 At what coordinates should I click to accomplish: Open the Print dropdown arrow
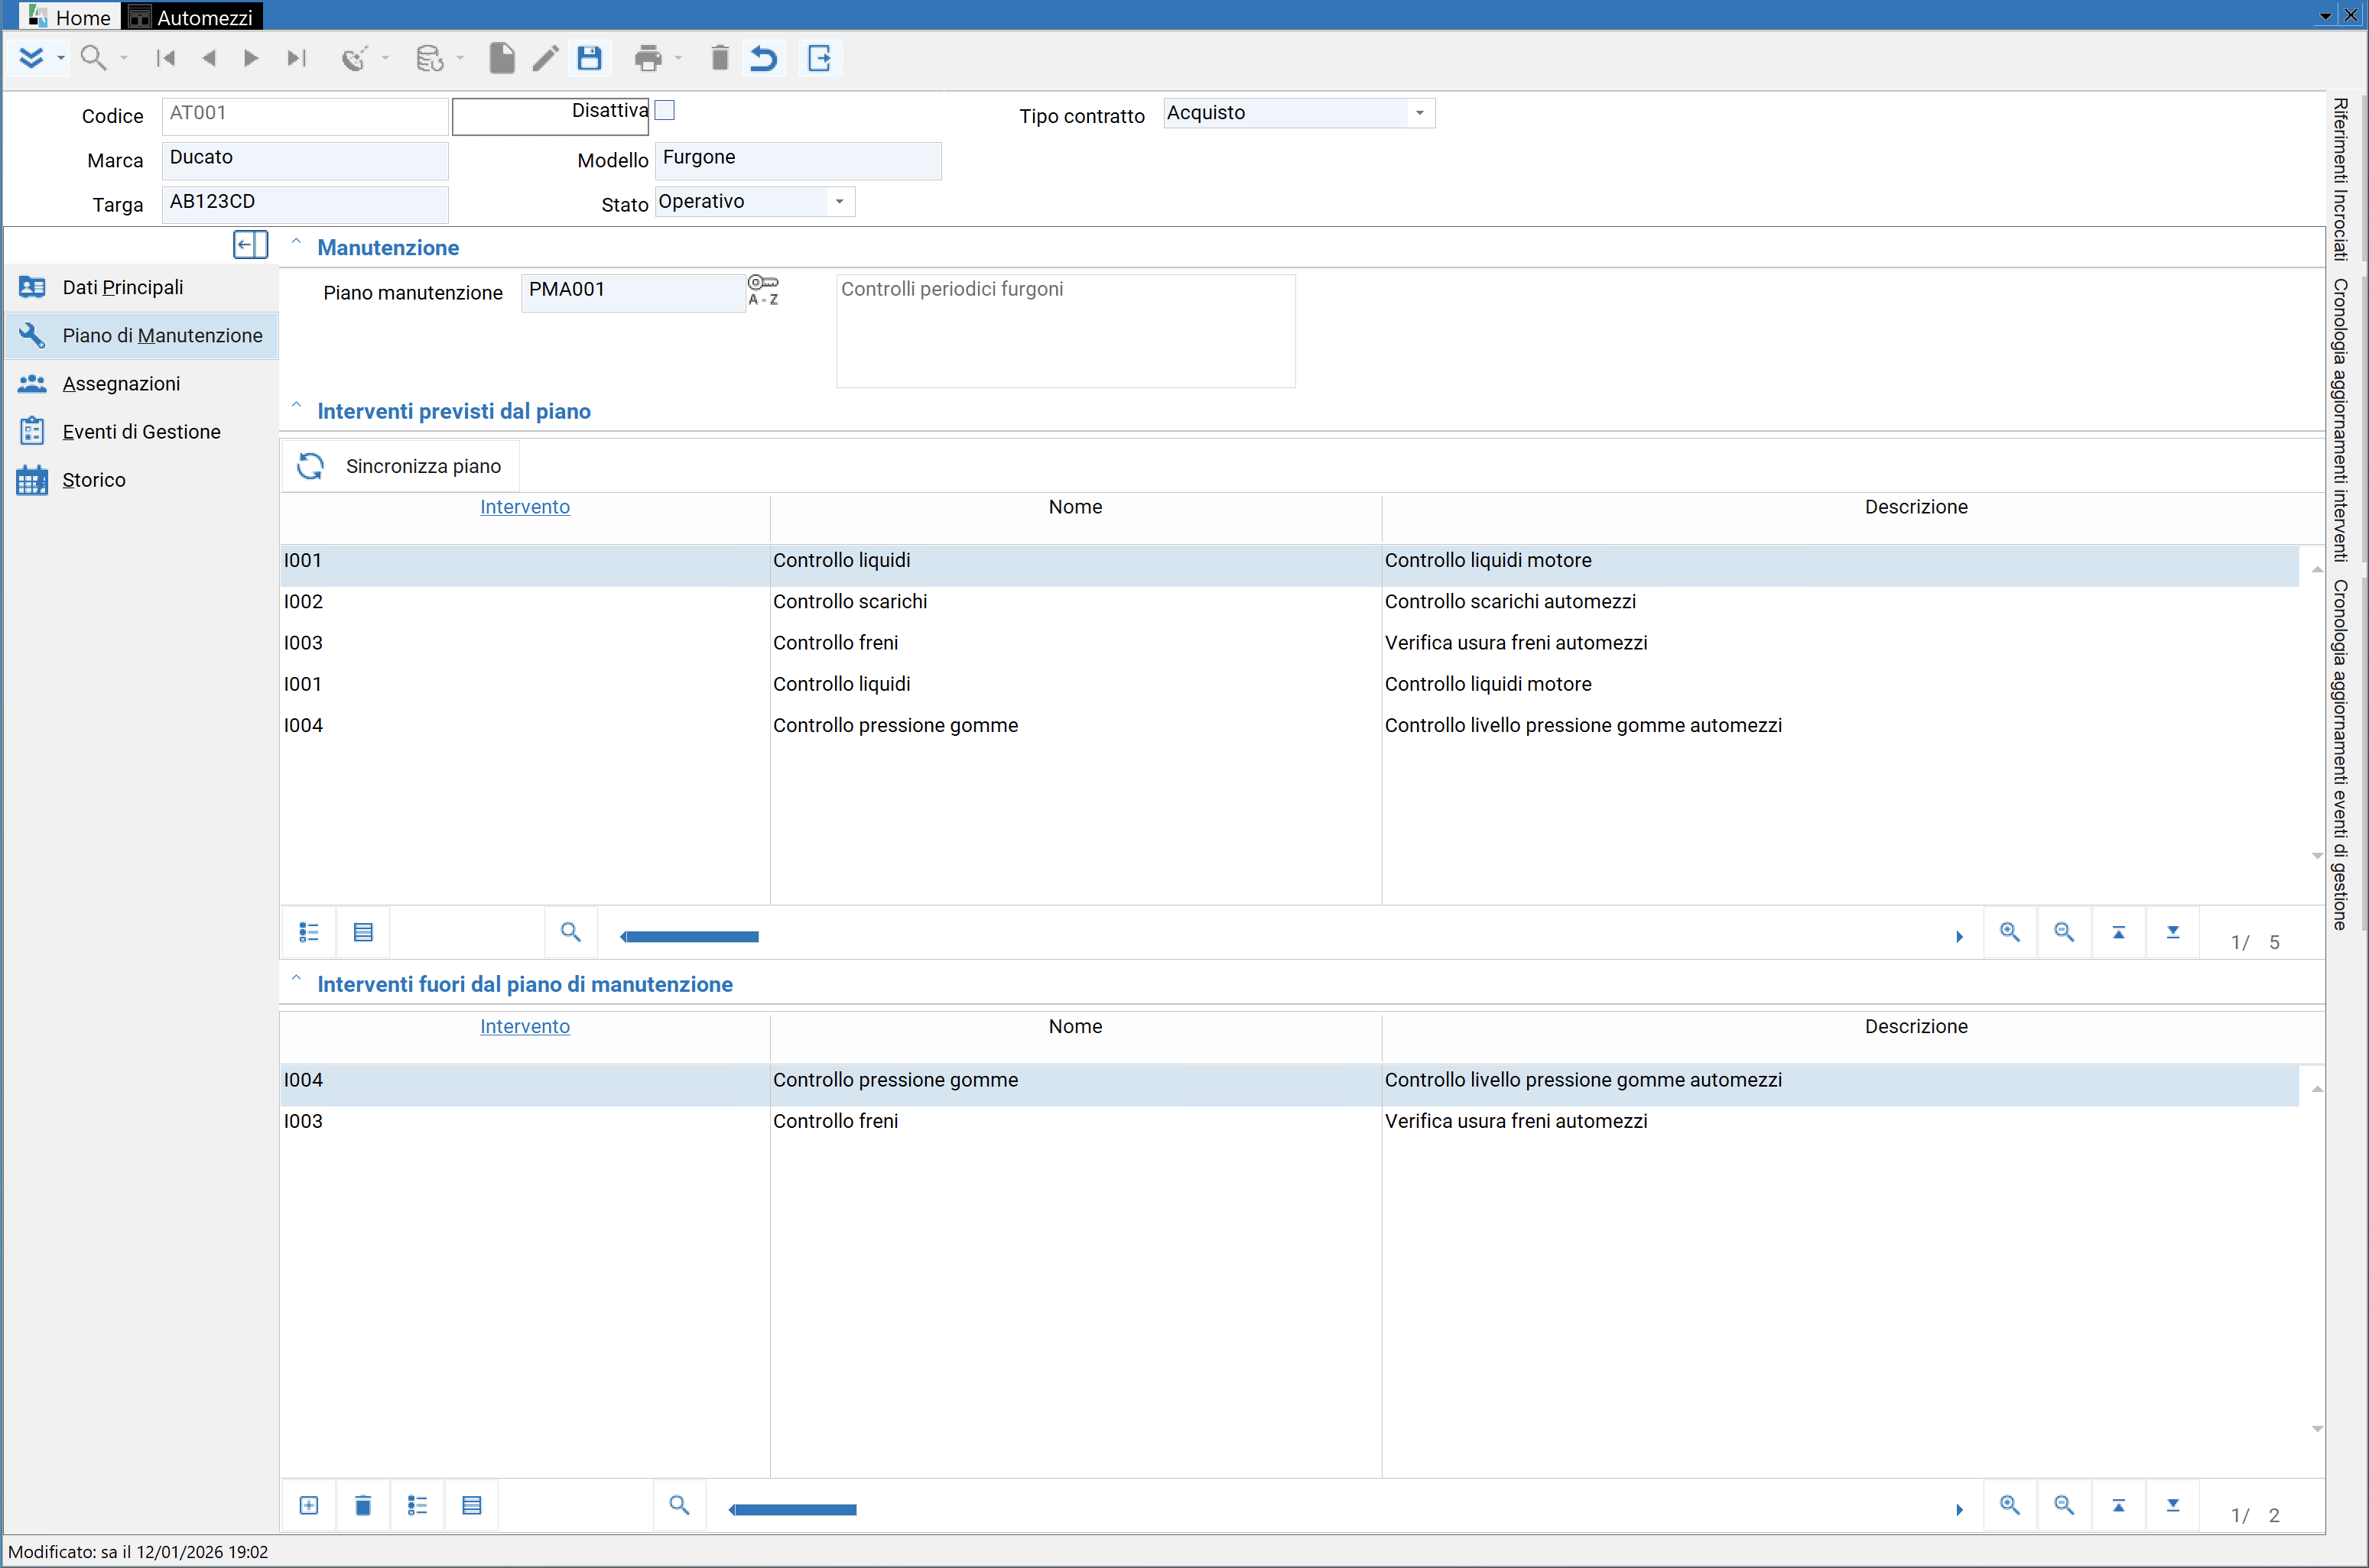coord(678,58)
